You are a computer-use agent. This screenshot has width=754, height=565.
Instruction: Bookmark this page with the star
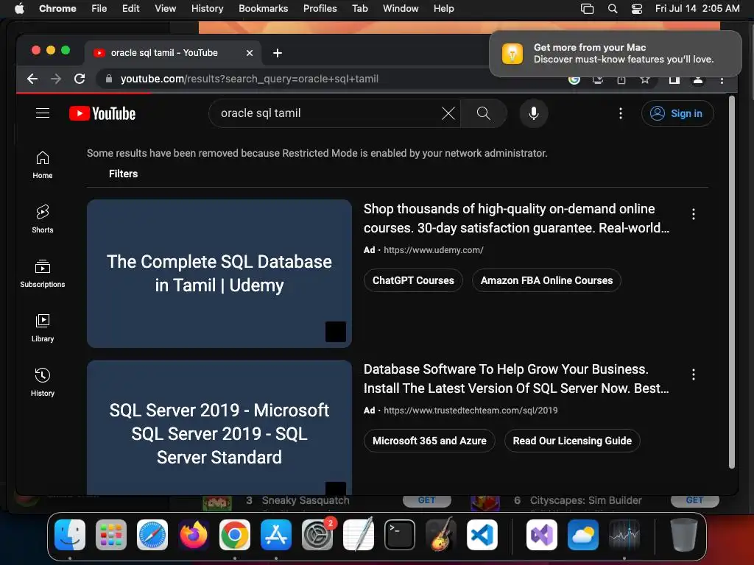coord(644,79)
